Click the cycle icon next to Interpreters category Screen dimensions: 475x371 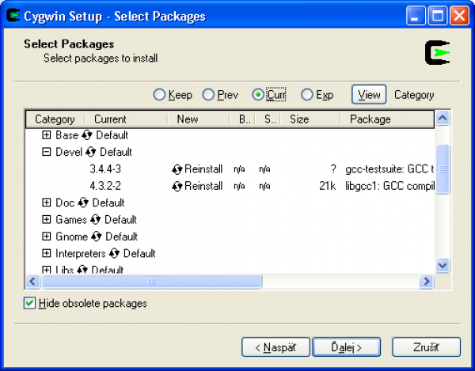tap(114, 254)
